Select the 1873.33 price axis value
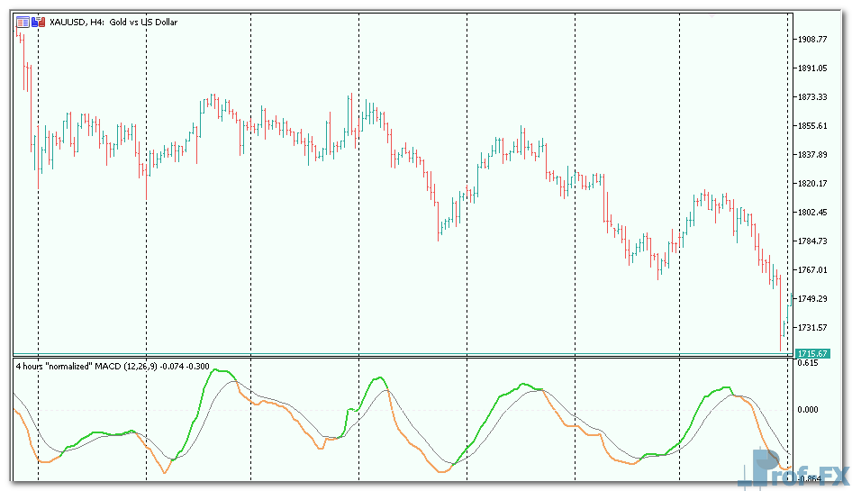Image resolution: width=852 pixels, height=491 pixels. tap(812, 97)
